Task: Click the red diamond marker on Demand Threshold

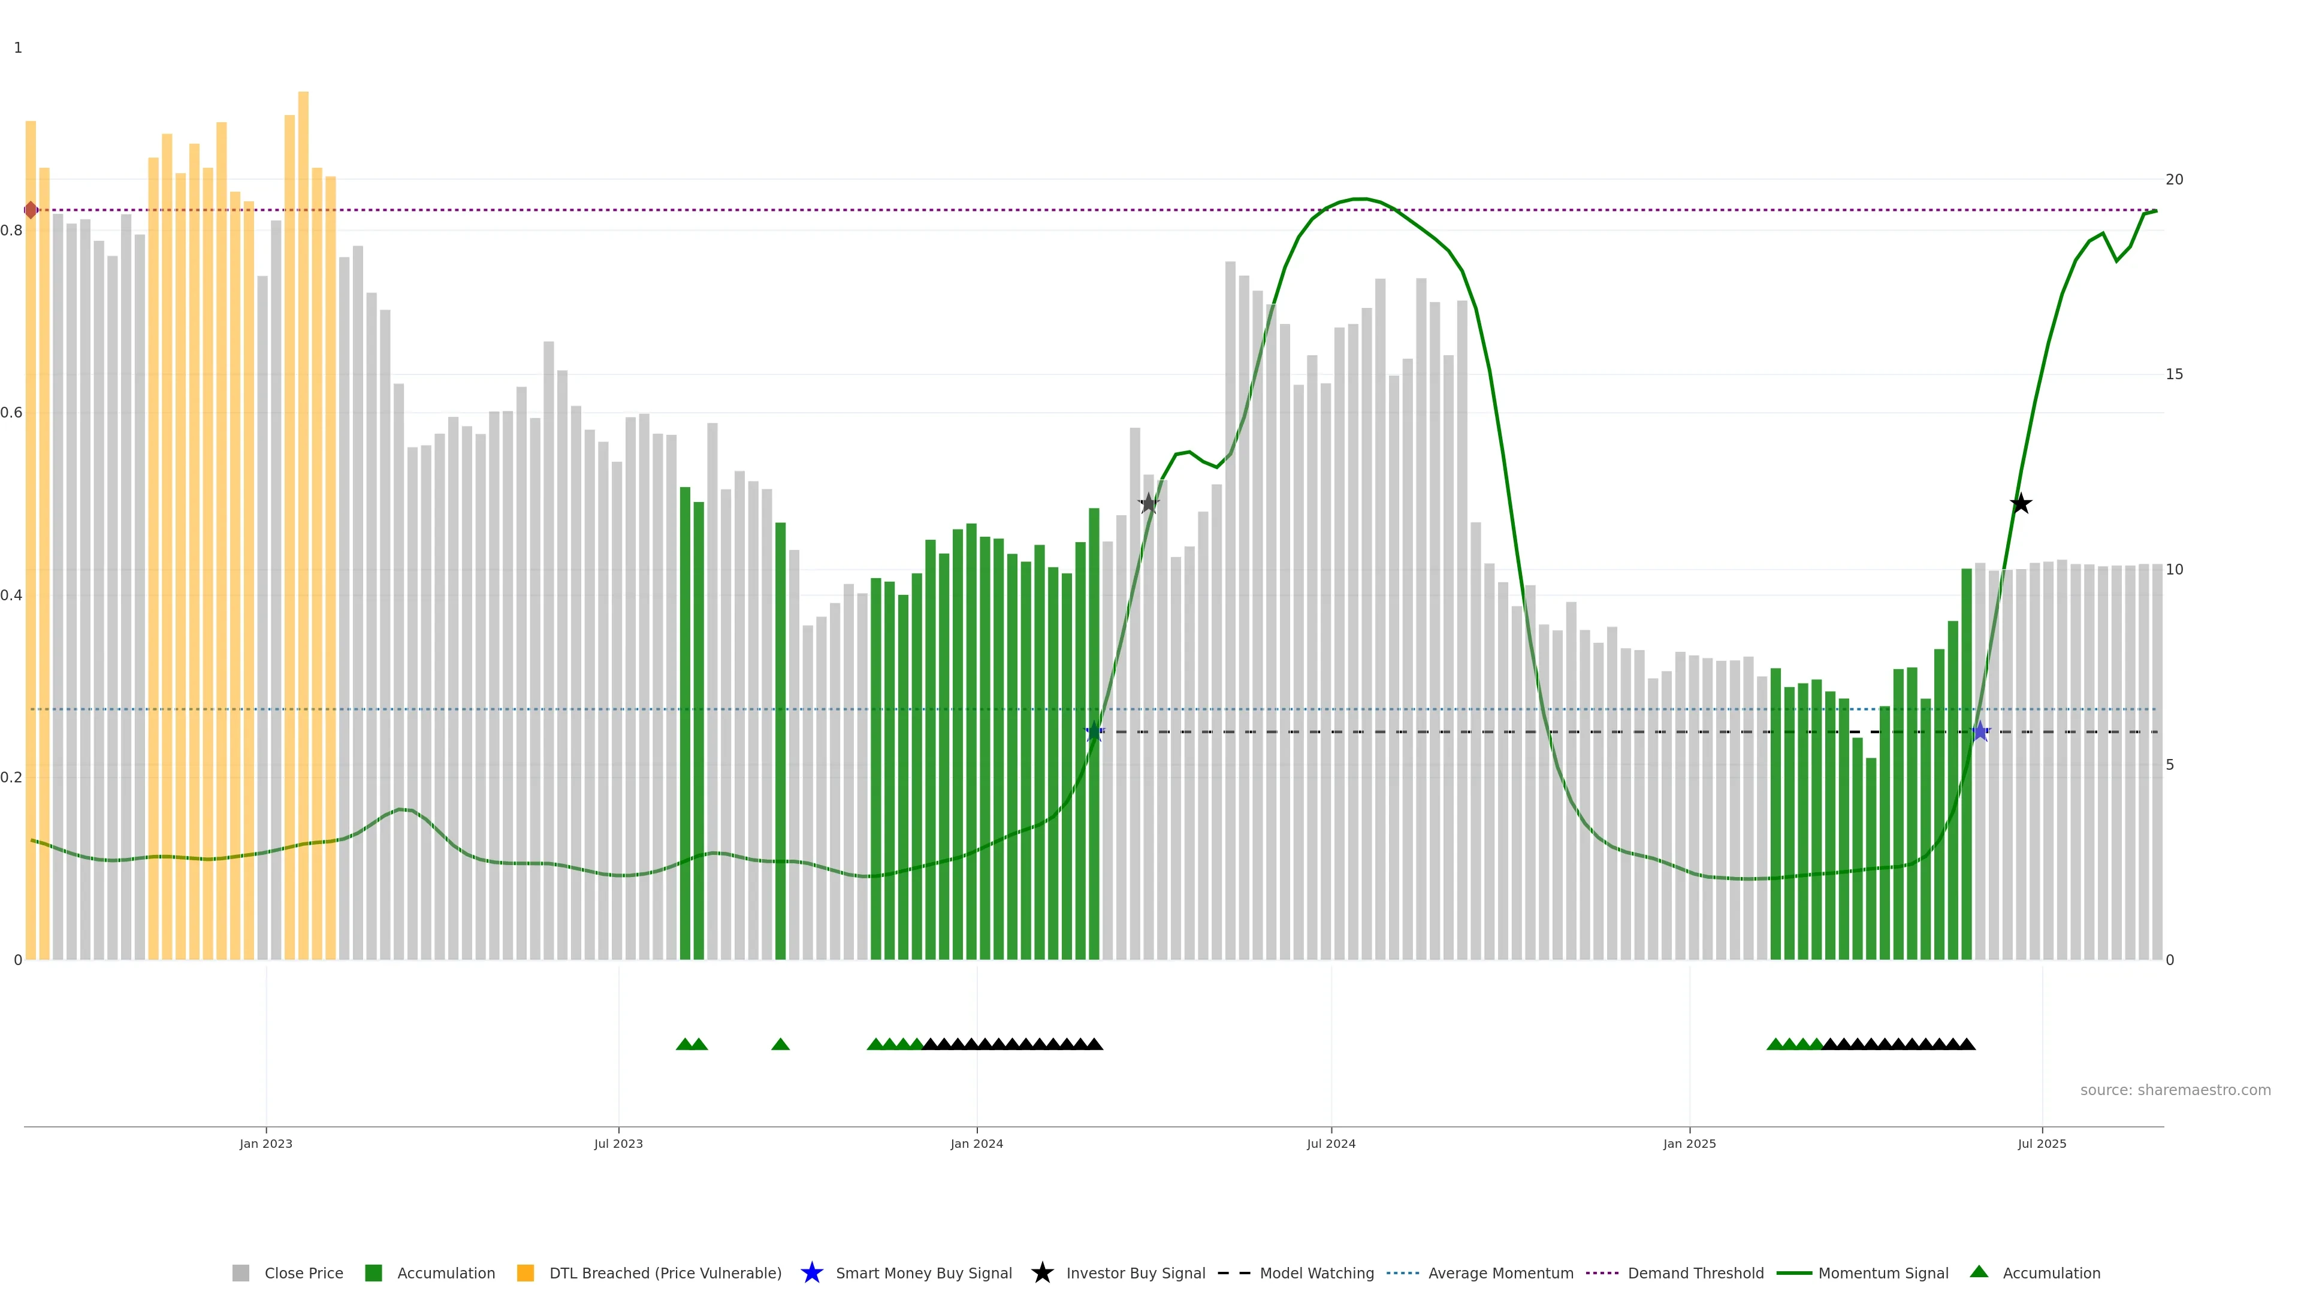Action: click(x=31, y=210)
